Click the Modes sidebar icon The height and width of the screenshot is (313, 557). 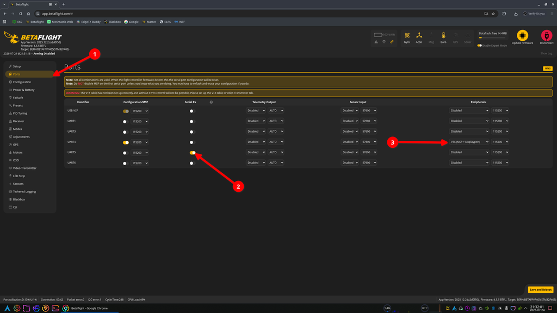(10, 129)
